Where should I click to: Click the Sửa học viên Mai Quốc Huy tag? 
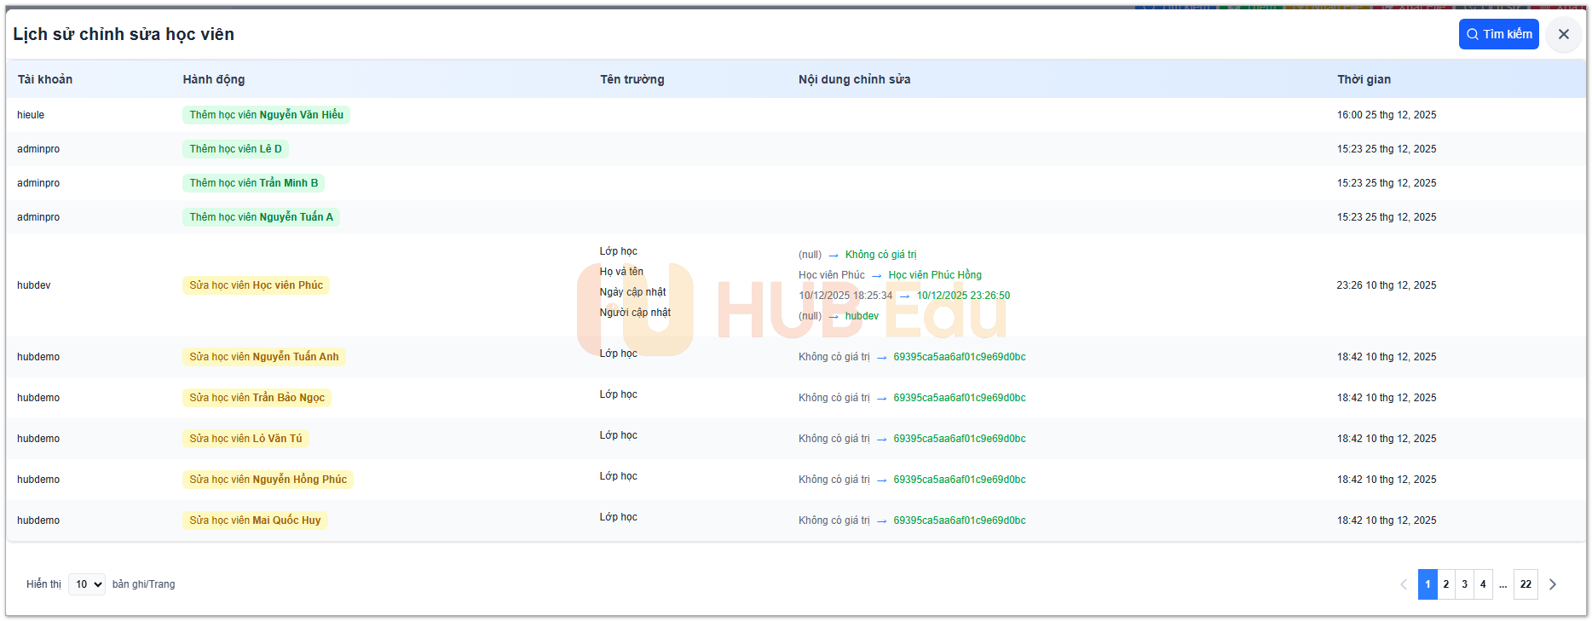click(255, 520)
